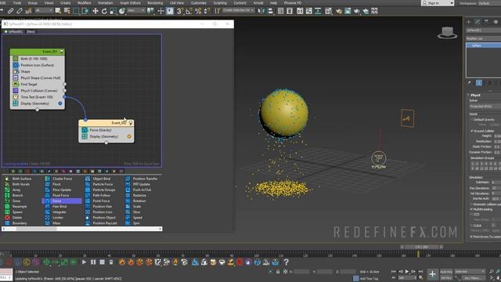501x282 pixels.
Task: Open the key filter Selected dropdown
Action: [470, 272]
